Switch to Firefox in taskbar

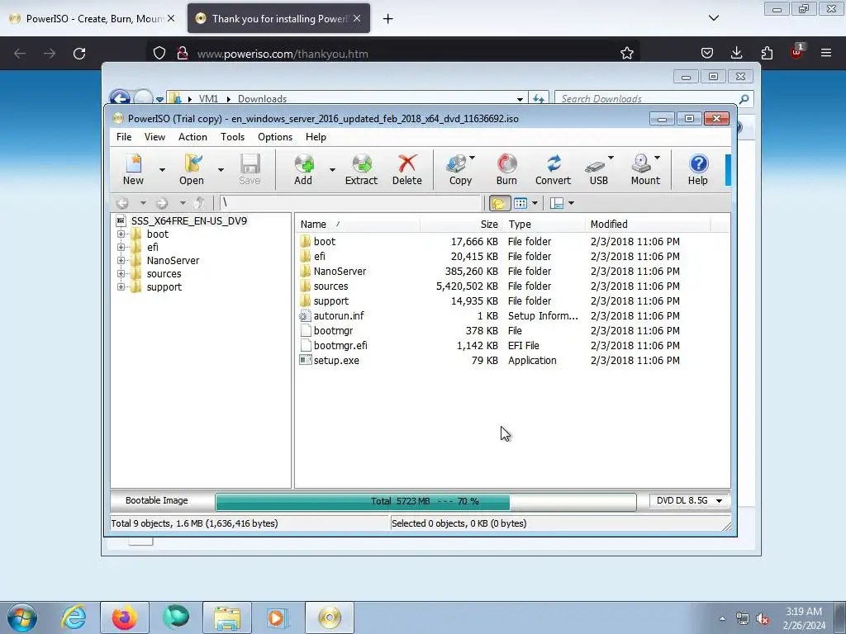click(x=125, y=617)
